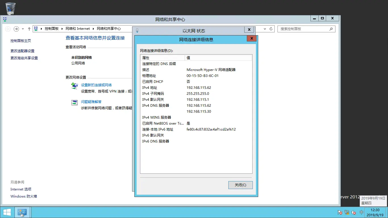This screenshot has height=218, width=388.
Task: Click the 关闭(C) button
Action: pos(240,185)
